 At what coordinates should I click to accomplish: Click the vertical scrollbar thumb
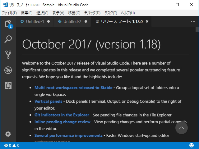click(x=197, y=29)
